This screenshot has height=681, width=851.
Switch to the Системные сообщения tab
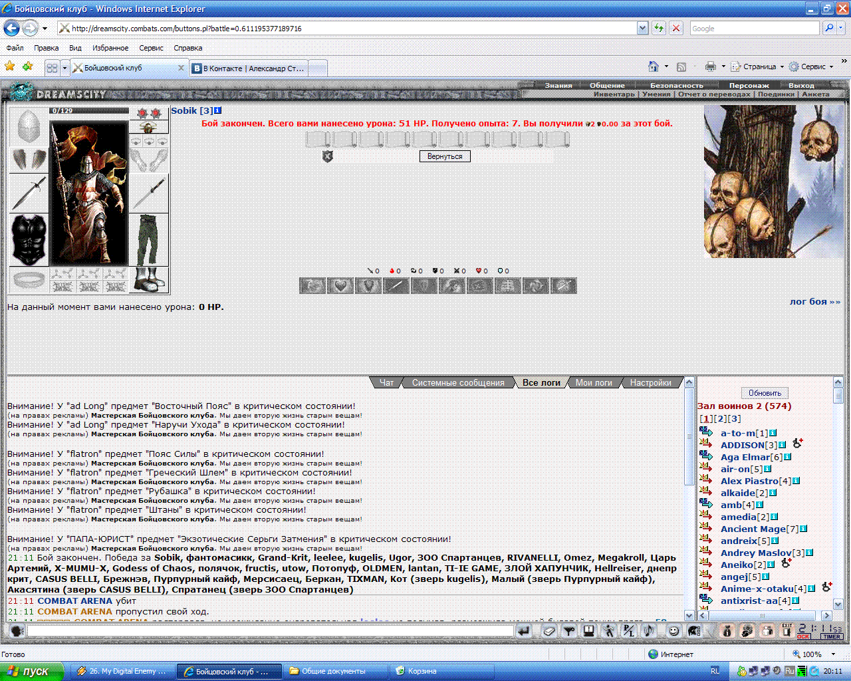point(457,382)
